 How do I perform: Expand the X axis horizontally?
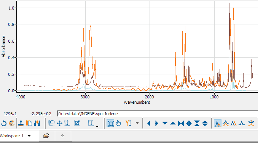click(189, 124)
